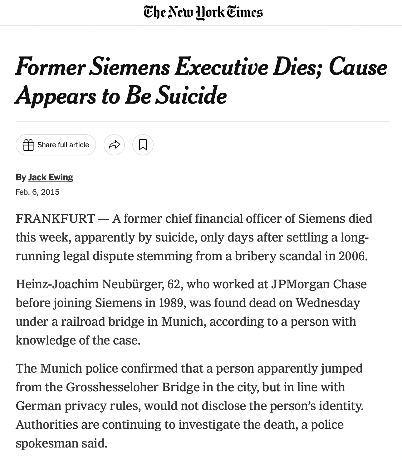Click "knowledge of the case." text
Screen dimensions: 402x460
pos(78,340)
